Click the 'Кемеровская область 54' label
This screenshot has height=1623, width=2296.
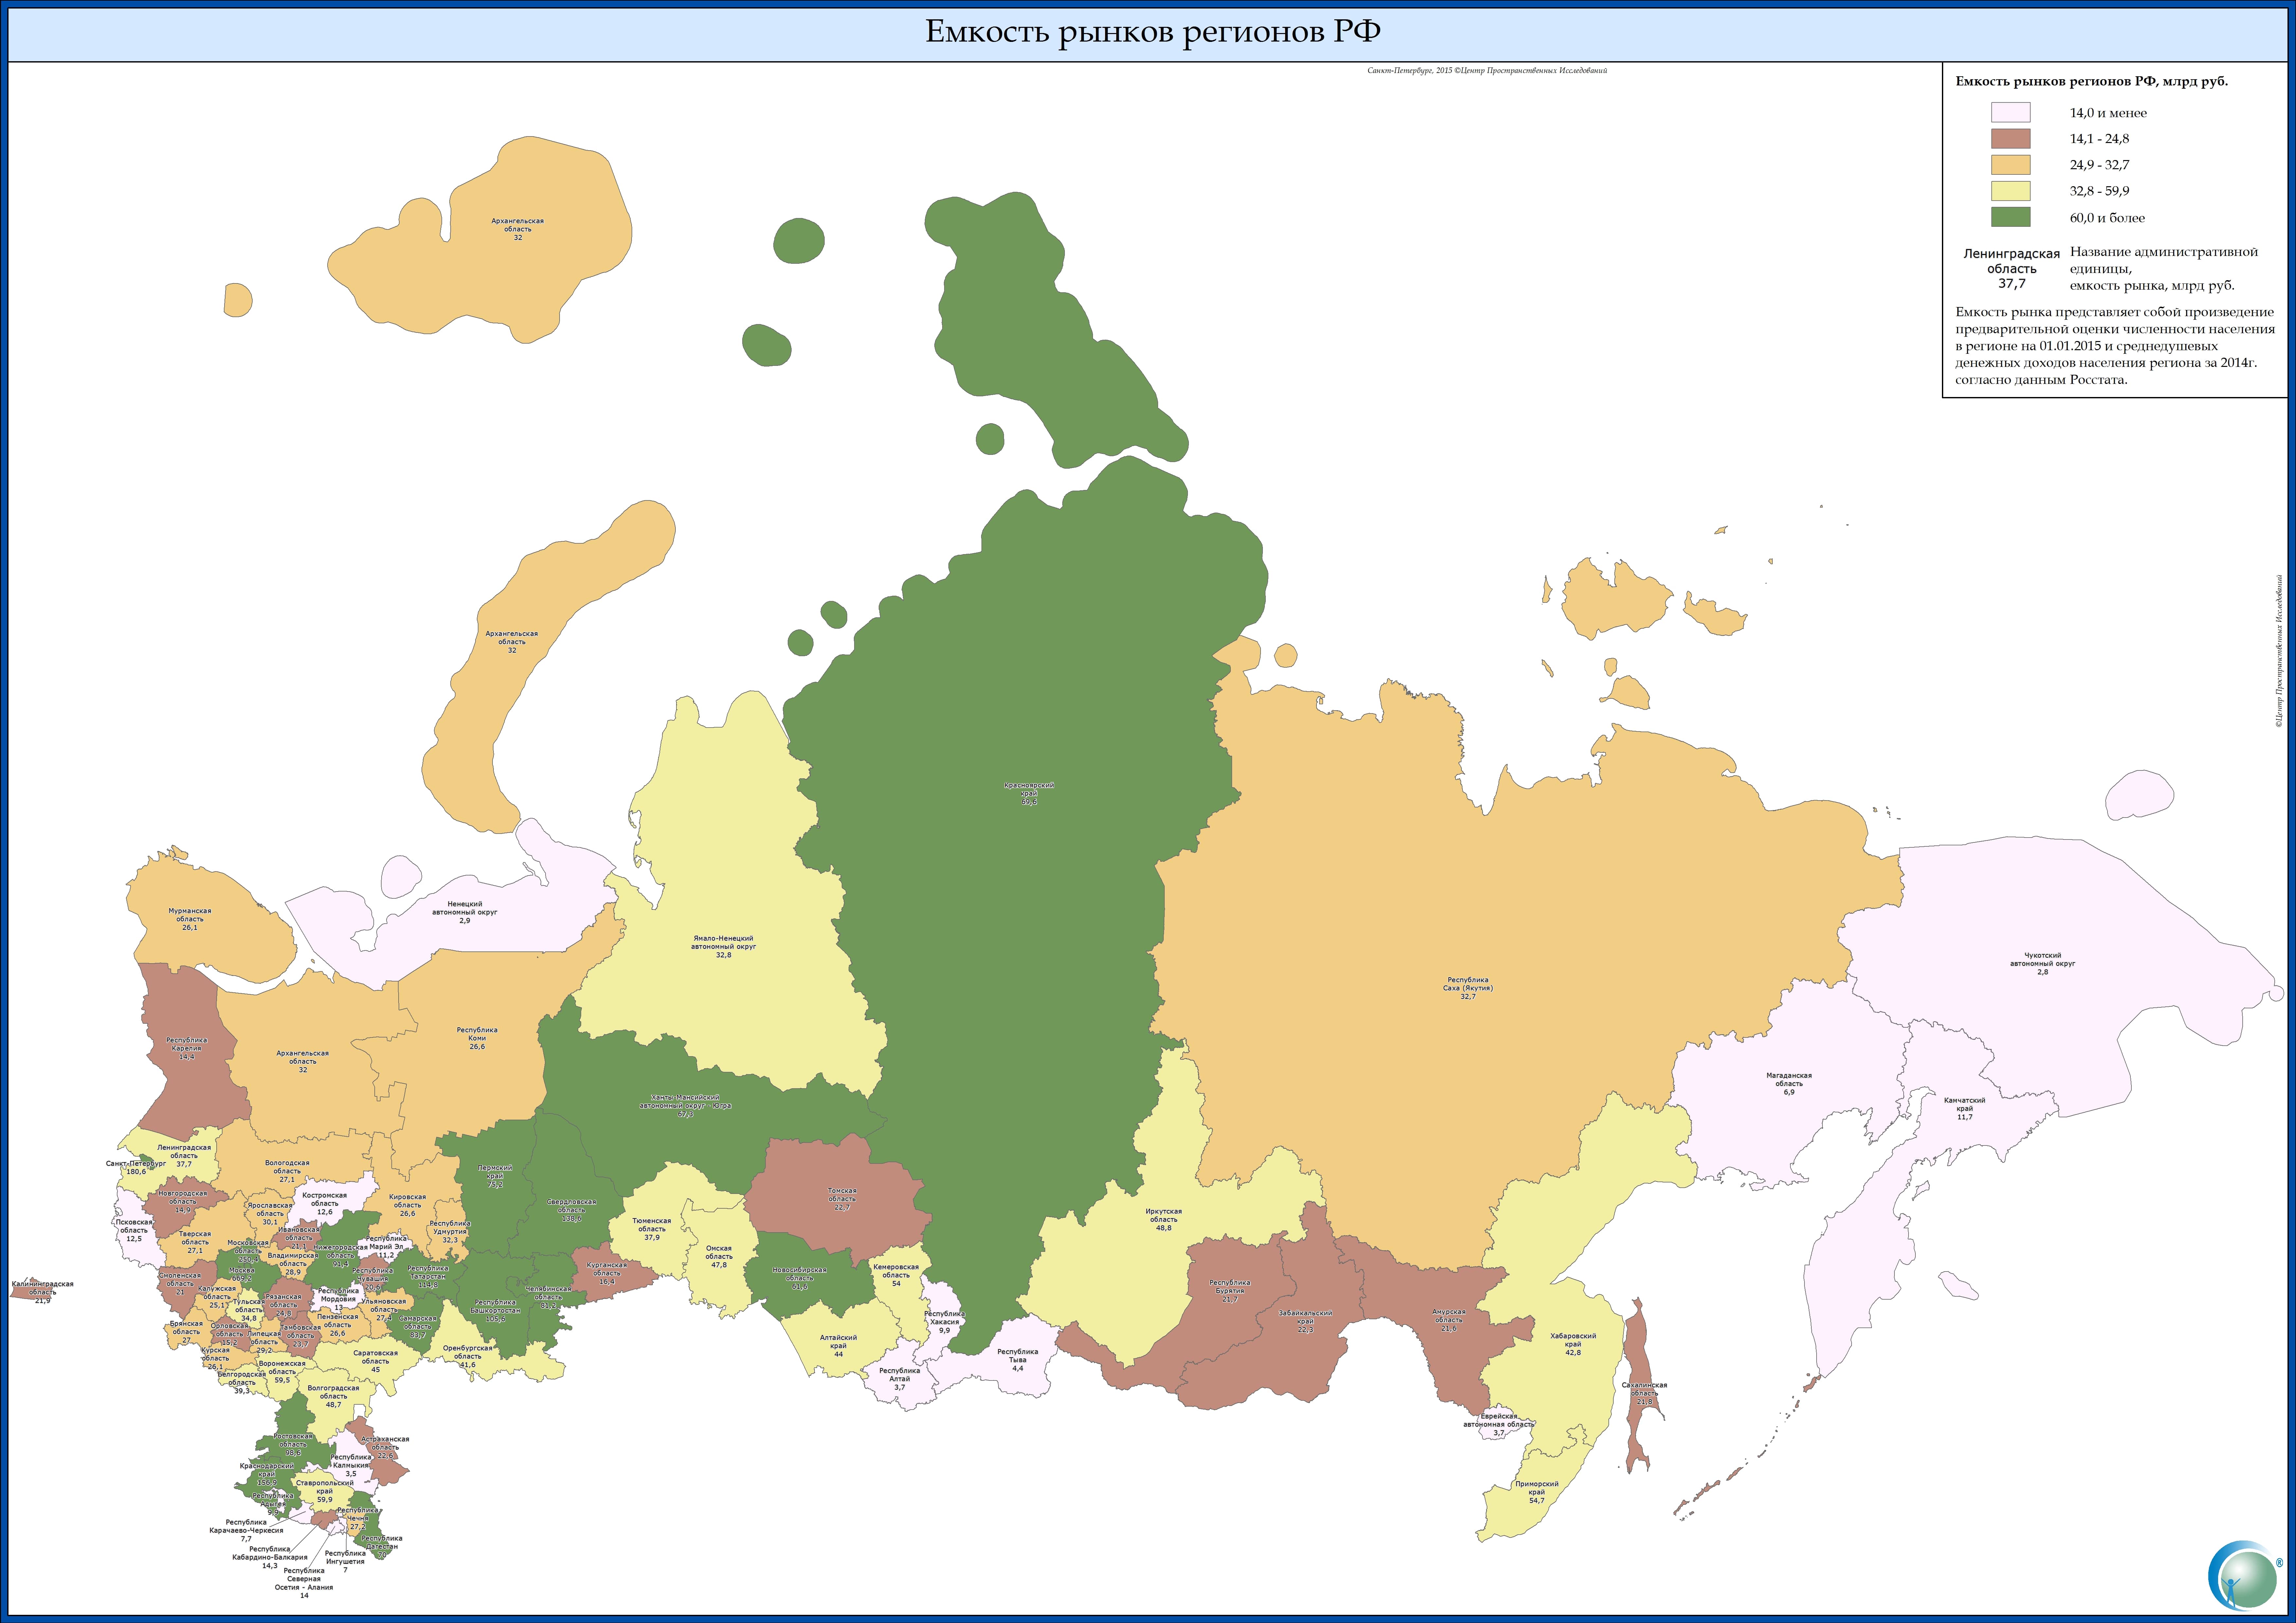pyautogui.click(x=896, y=1275)
